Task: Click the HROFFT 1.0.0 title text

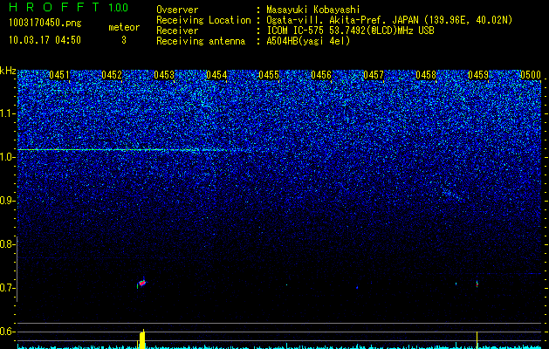Action: coord(69,7)
